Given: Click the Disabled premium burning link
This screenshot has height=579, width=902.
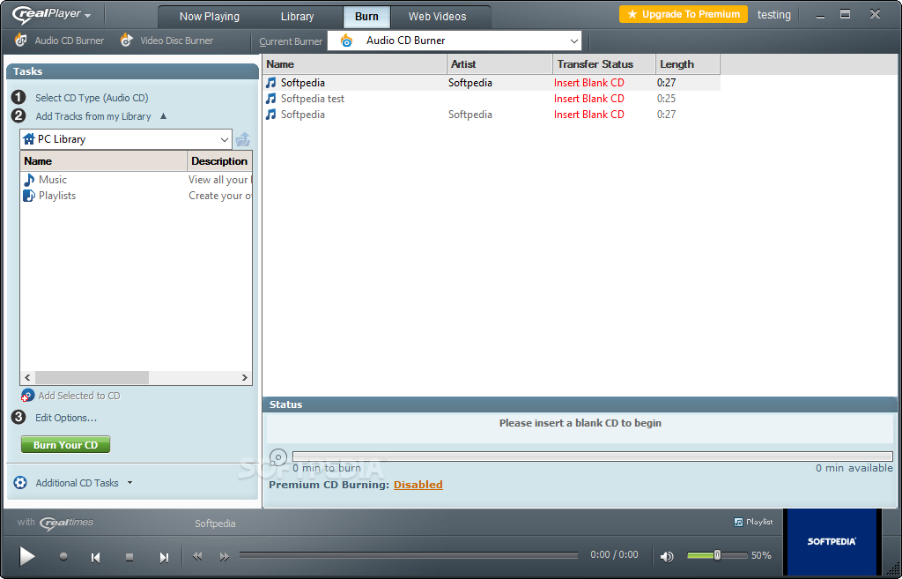Looking at the screenshot, I should pyautogui.click(x=418, y=485).
